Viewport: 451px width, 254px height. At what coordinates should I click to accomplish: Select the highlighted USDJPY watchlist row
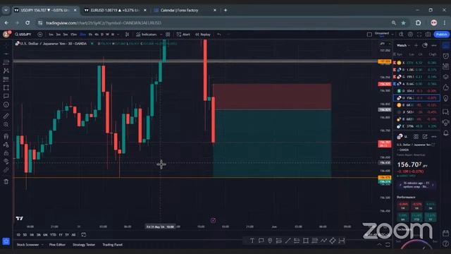[416, 98]
